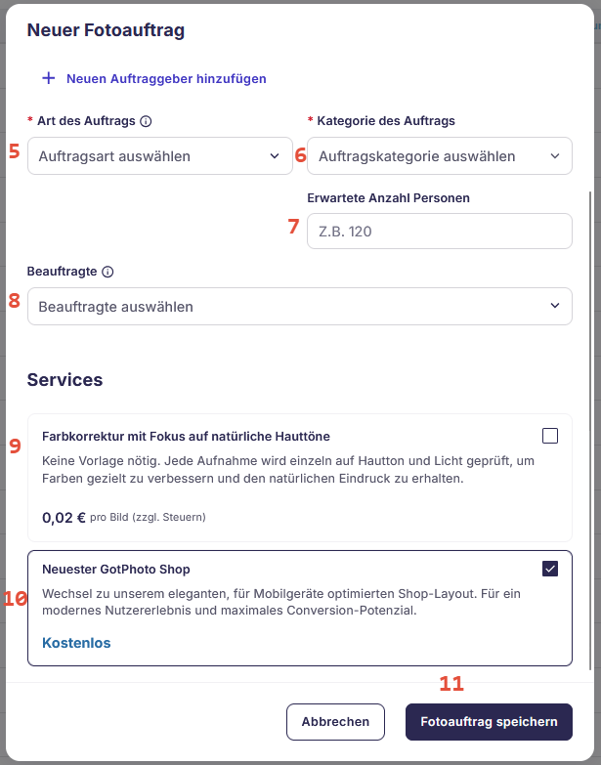Click the dialog's vertical scrollbar

[591, 430]
